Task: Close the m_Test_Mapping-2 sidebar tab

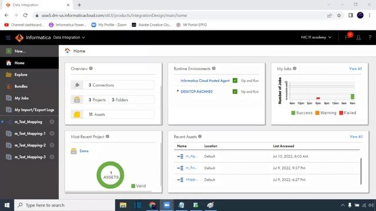Action: pyautogui.click(x=52, y=145)
